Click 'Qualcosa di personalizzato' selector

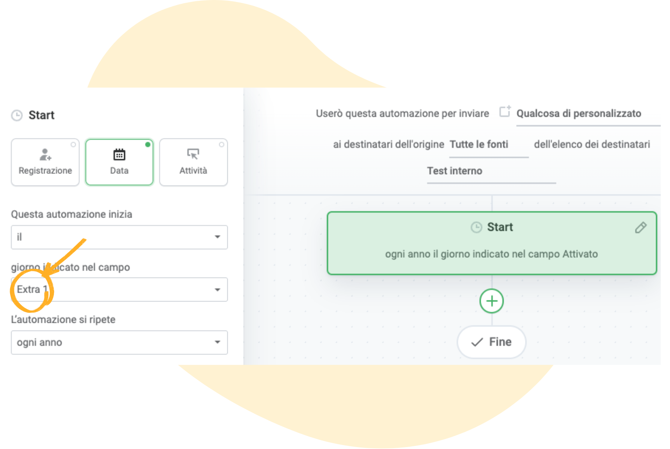coord(579,114)
